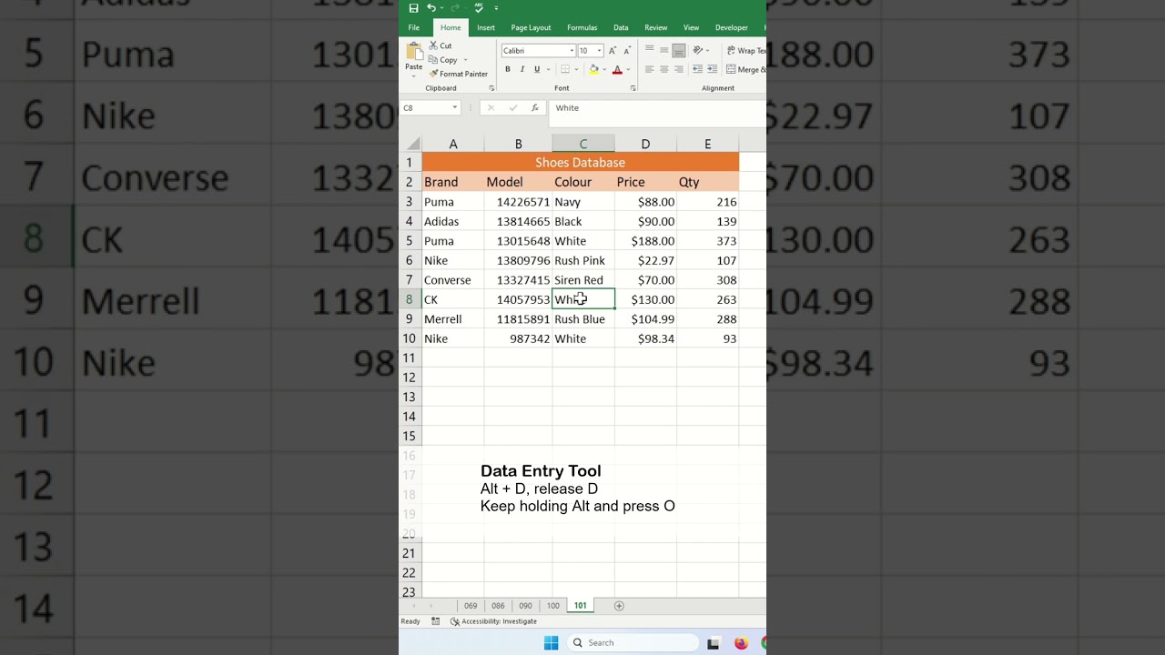The height and width of the screenshot is (655, 1165).
Task: Open the File tab
Action: pos(414,28)
